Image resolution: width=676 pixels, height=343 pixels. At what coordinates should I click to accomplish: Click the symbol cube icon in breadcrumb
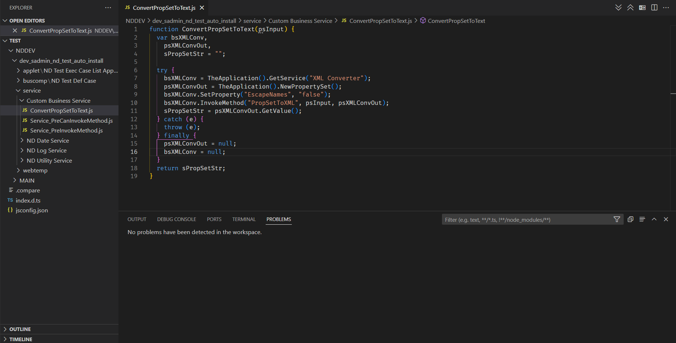423,21
